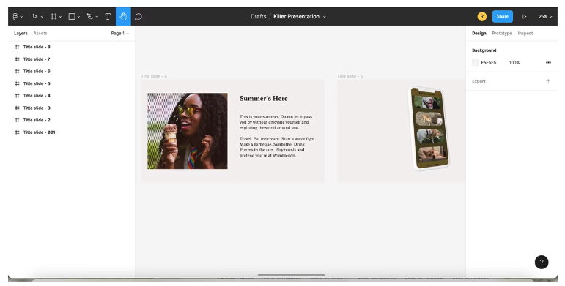Open the help question mark button
The image size is (565, 286).
[x=542, y=262]
